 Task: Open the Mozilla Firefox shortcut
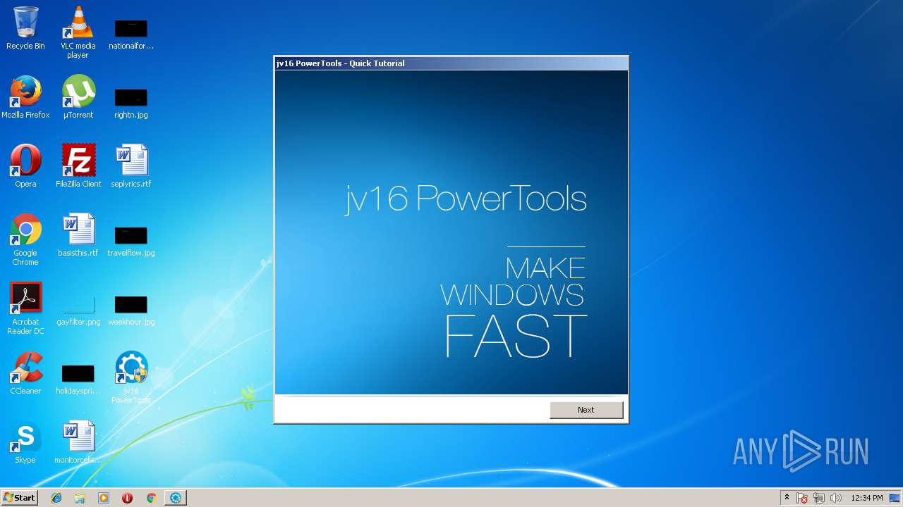point(25,97)
